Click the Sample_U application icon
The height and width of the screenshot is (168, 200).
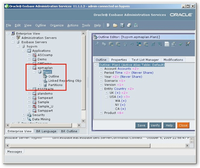(x=34, y=106)
